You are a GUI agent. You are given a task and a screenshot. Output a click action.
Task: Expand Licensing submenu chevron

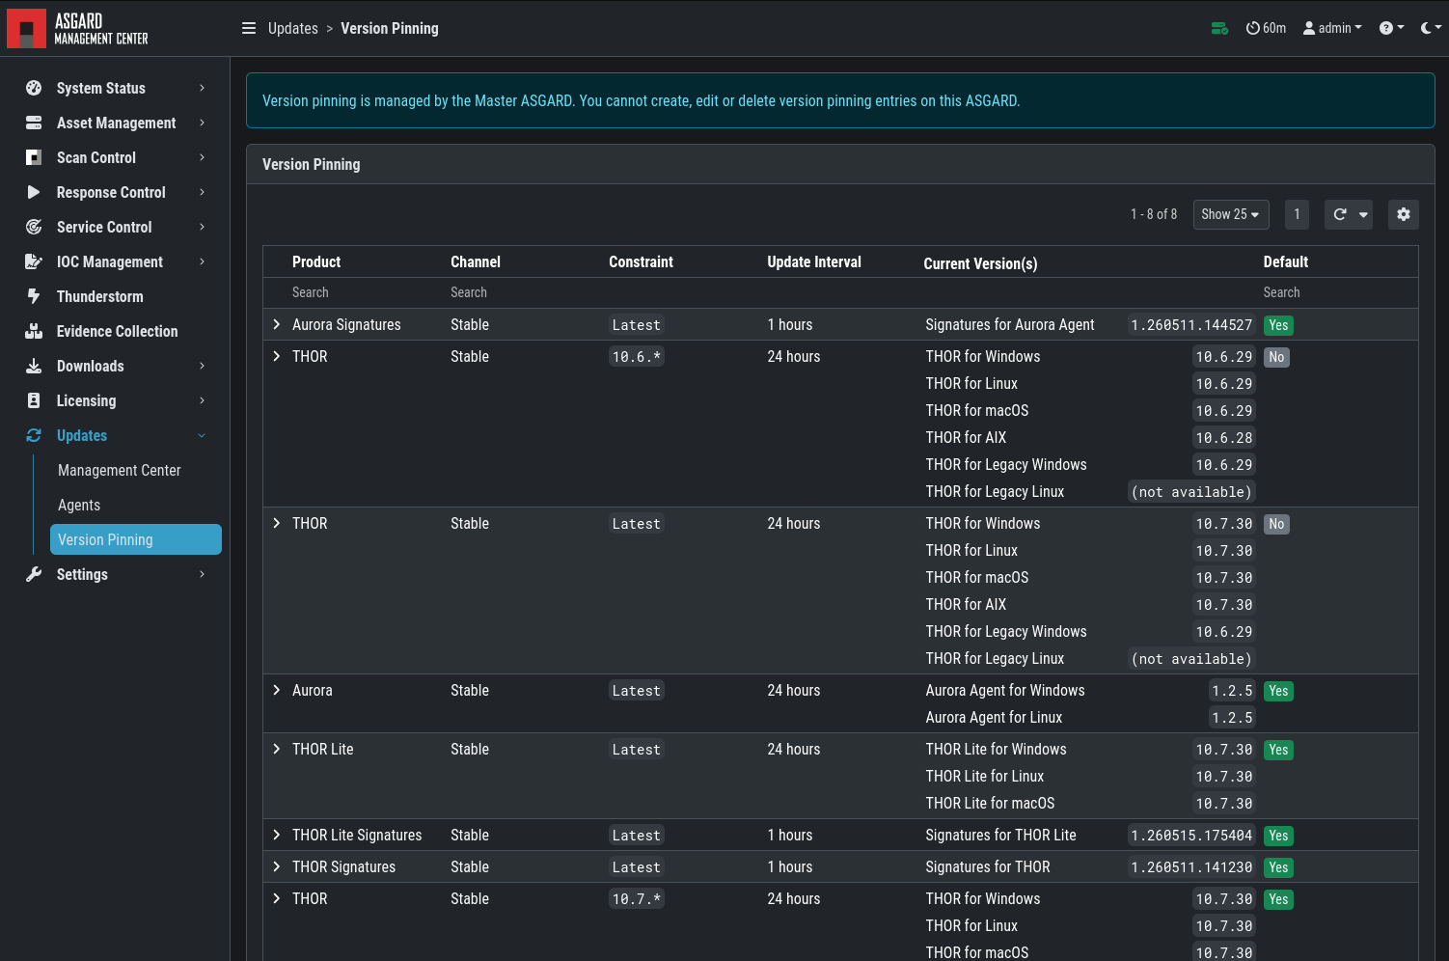[202, 400]
